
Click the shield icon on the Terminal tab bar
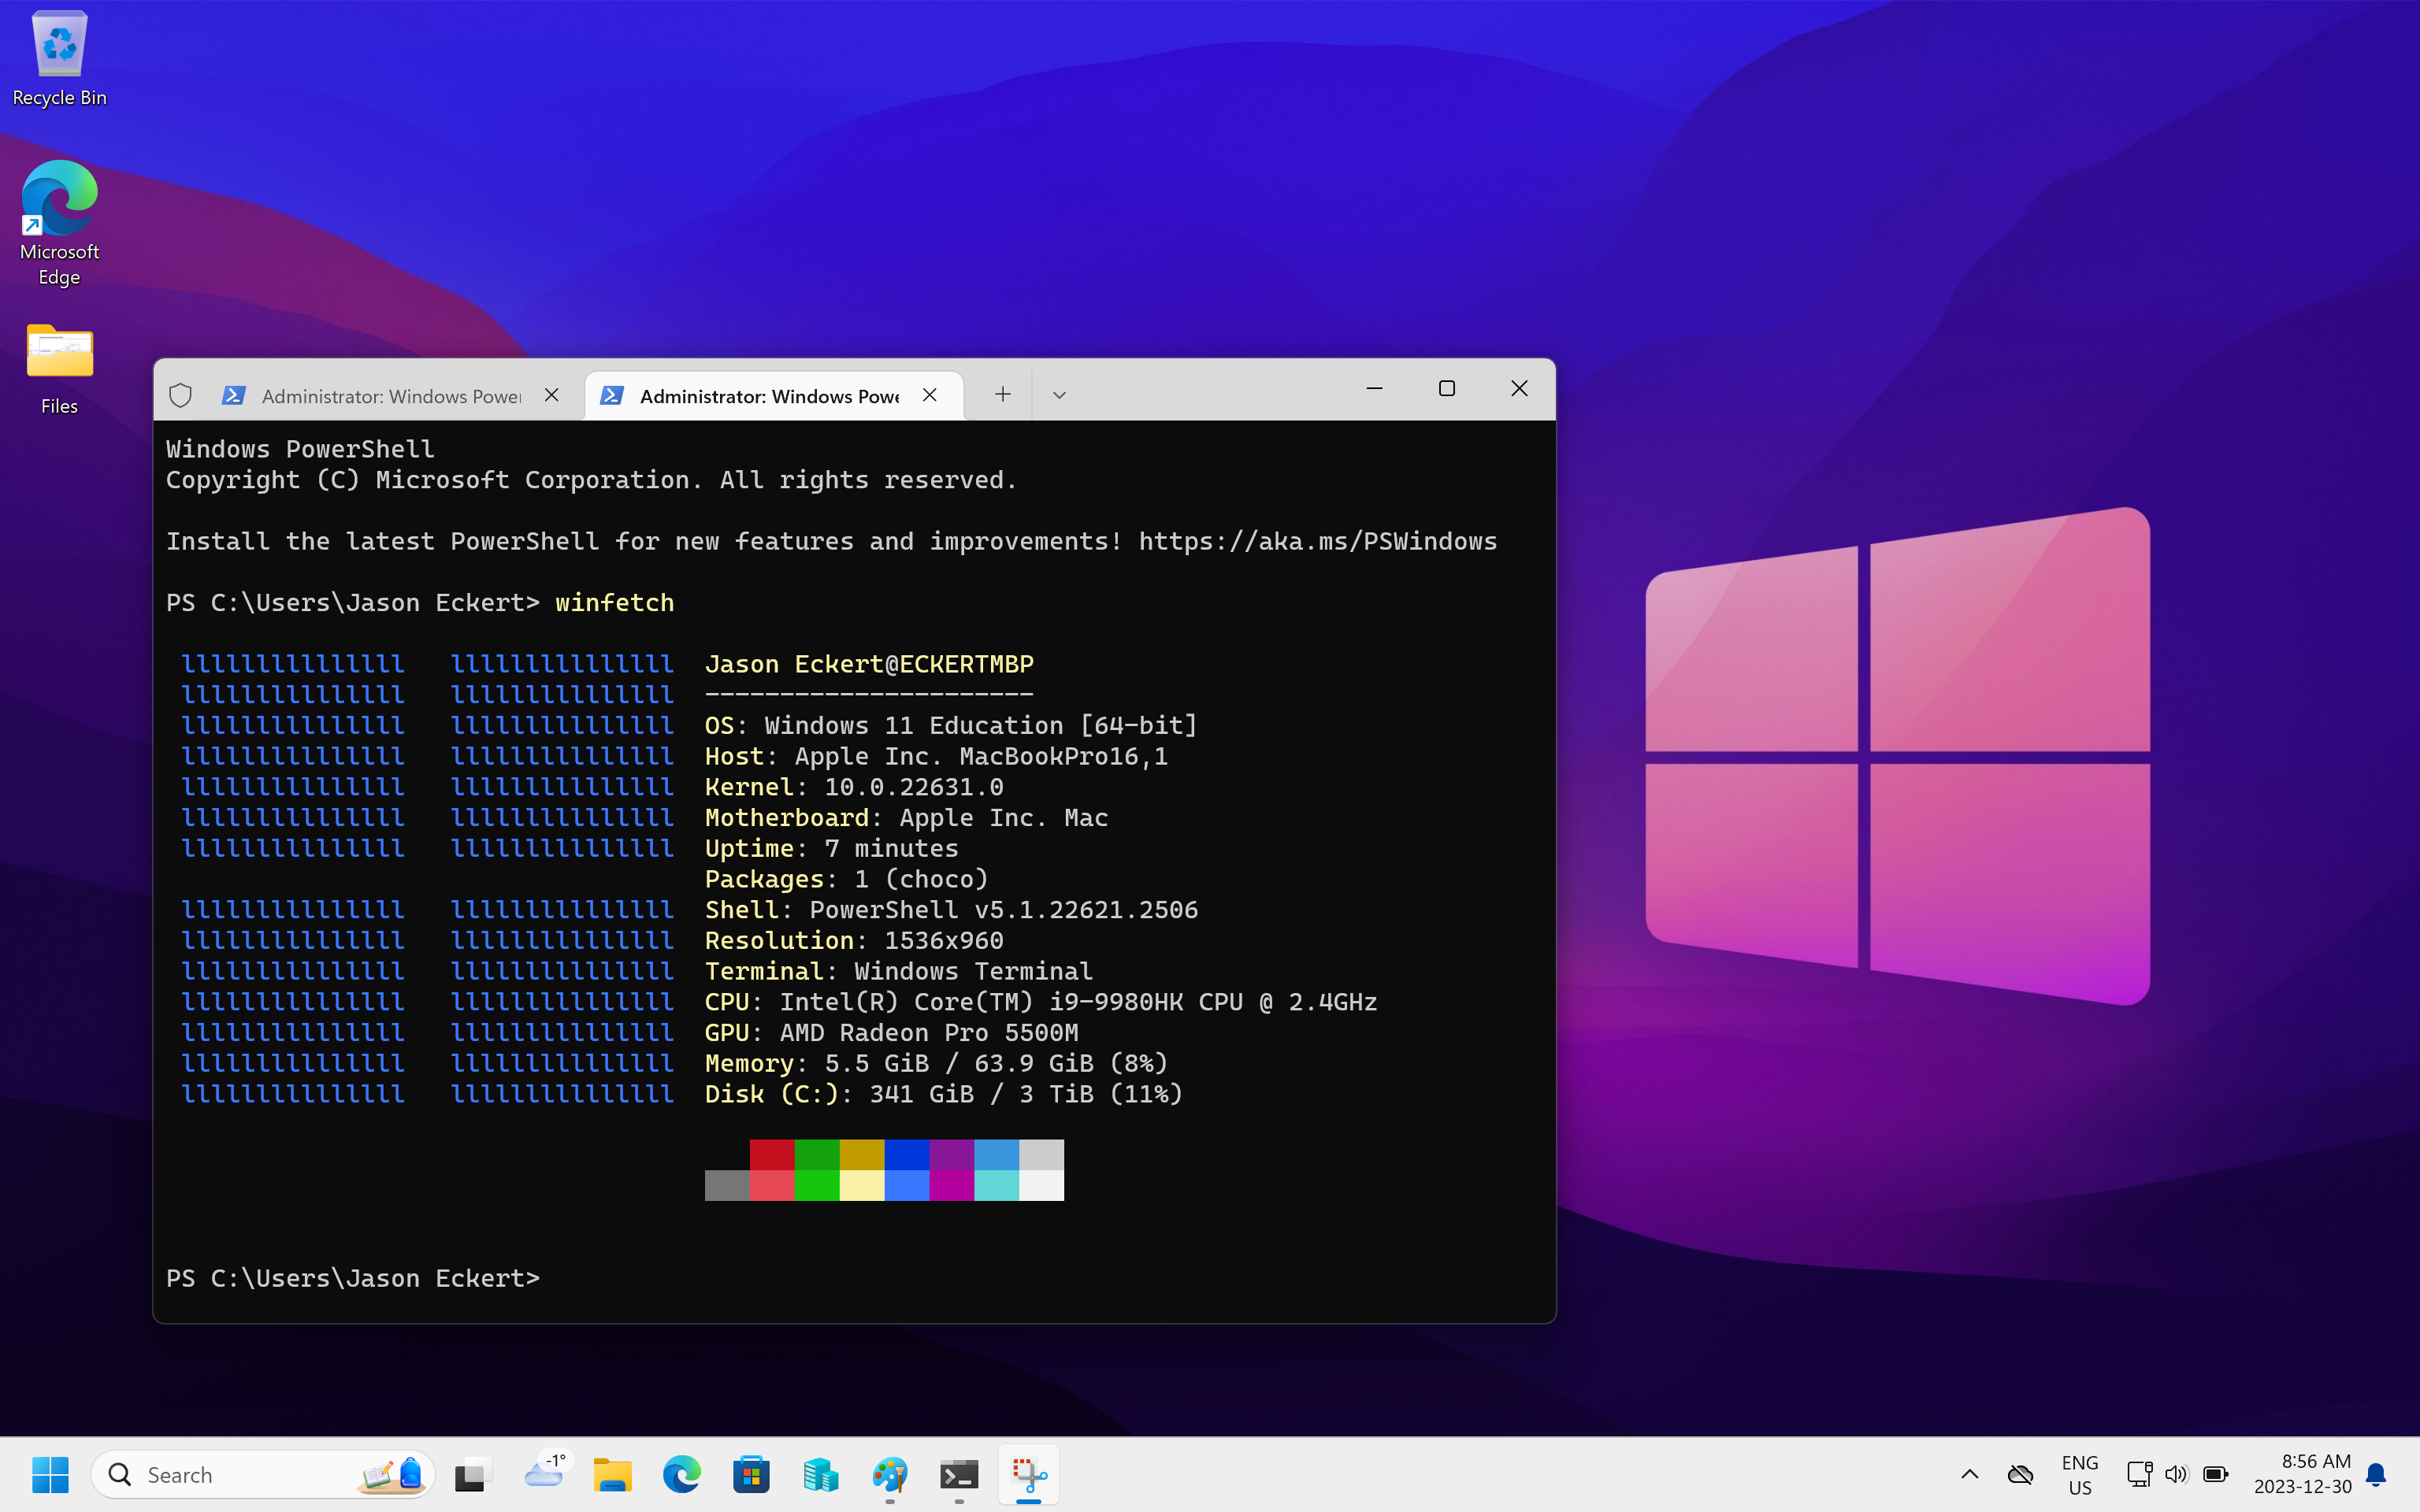pyautogui.click(x=180, y=395)
